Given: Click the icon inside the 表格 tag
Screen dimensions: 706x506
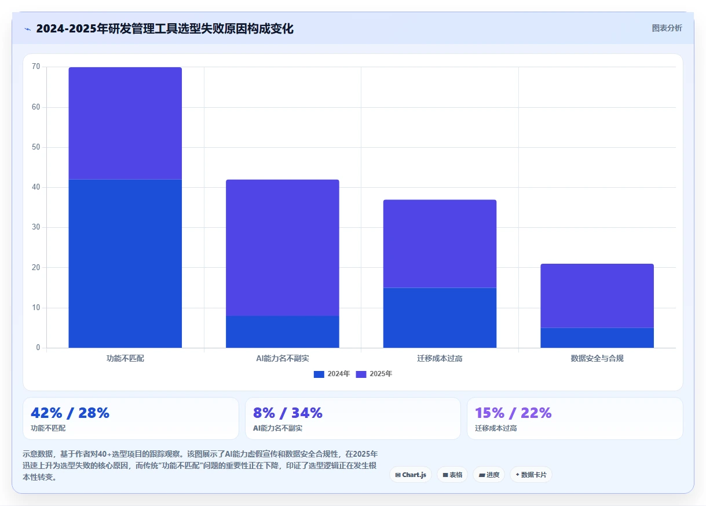Looking at the screenshot, I should coord(445,475).
